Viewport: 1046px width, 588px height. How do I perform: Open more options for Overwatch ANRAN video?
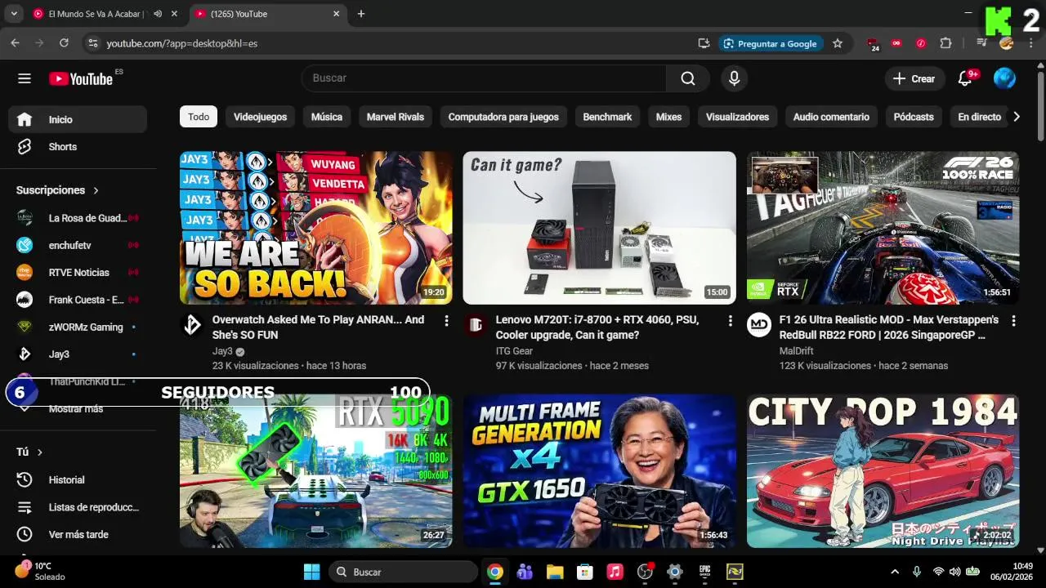pyautogui.click(x=446, y=321)
